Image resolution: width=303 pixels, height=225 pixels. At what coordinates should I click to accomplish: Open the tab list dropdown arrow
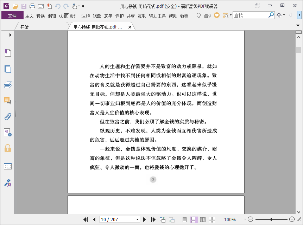298,25
